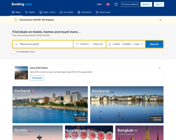Click the US flag next to Portland

coord(33,91)
